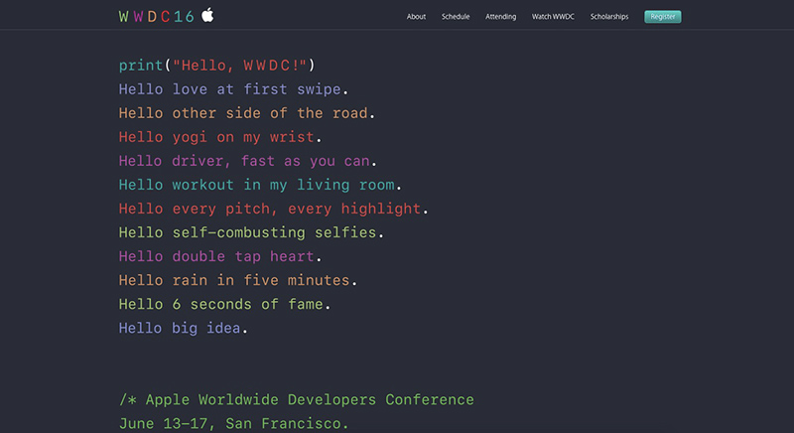This screenshot has height=433, width=794.
Task: Open the About page
Action: tap(416, 17)
